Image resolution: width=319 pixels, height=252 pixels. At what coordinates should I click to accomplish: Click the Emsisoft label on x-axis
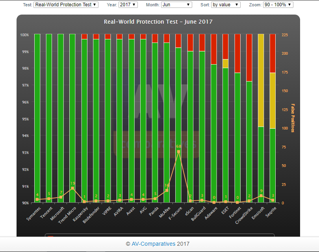tap(258, 213)
